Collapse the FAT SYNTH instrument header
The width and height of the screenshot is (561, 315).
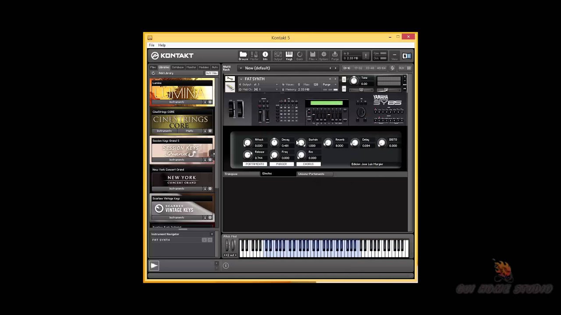coord(241,79)
